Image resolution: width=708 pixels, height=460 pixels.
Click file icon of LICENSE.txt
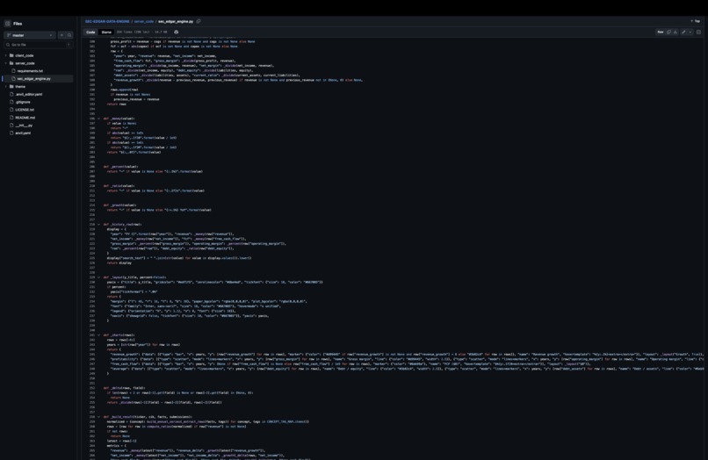point(11,110)
